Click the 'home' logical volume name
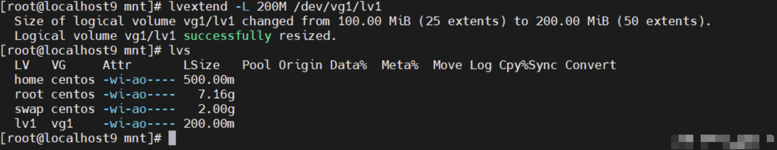This screenshot has height=150, width=777. 29,80
